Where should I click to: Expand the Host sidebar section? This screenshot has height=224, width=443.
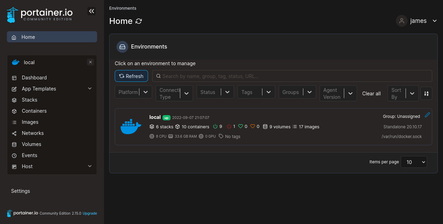click(x=90, y=166)
